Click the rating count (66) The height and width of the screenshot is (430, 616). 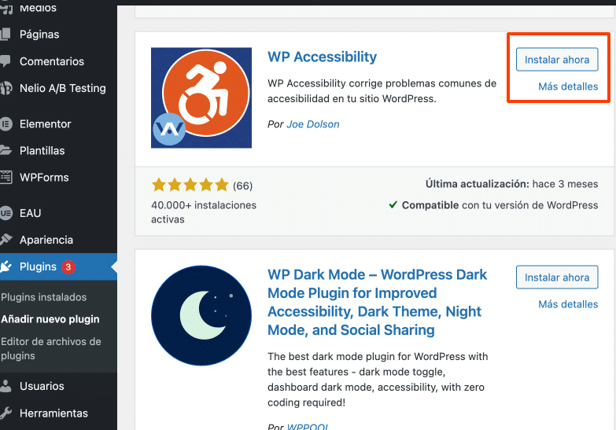243,186
